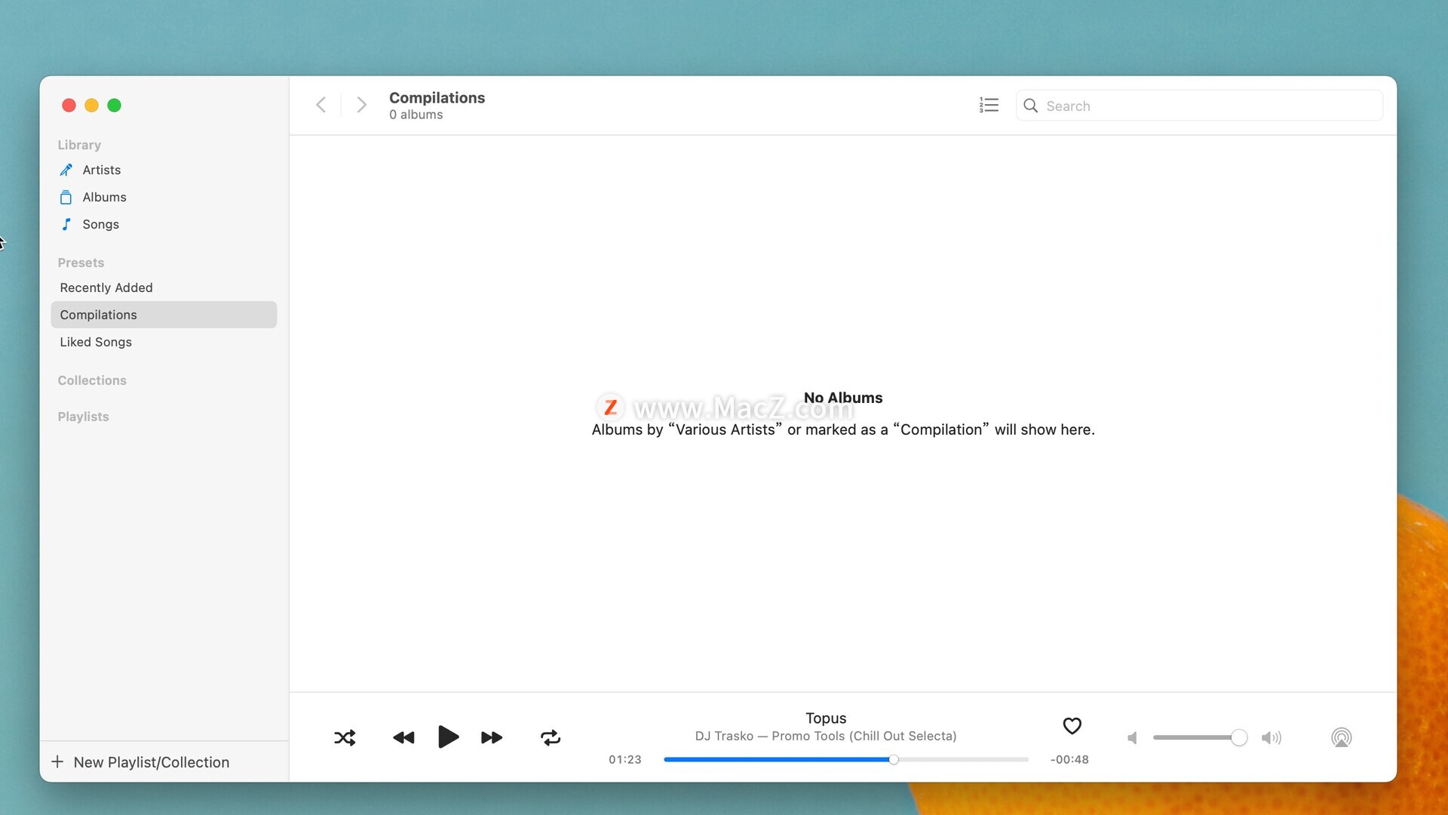Close the window with red button
Image resolution: width=1448 pixels, height=815 pixels.
coord(69,105)
